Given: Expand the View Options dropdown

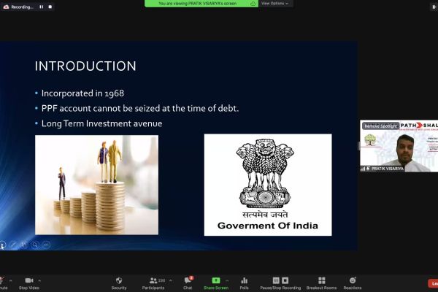Looking at the screenshot, I should (x=276, y=4).
